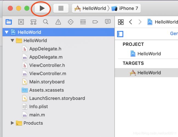Select HelloWorld target under TARGETS
This screenshot has width=178, height=137.
pos(146,73)
